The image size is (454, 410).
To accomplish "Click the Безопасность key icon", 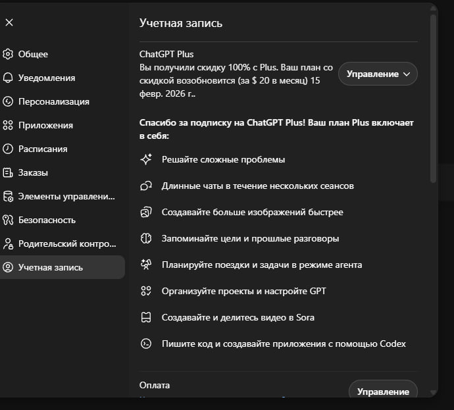I will [8, 220].
